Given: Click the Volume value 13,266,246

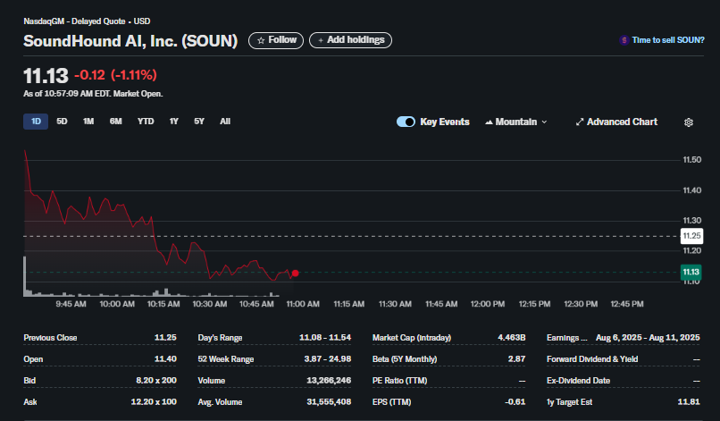Looking at the screenshot, I should pos(329,381).
